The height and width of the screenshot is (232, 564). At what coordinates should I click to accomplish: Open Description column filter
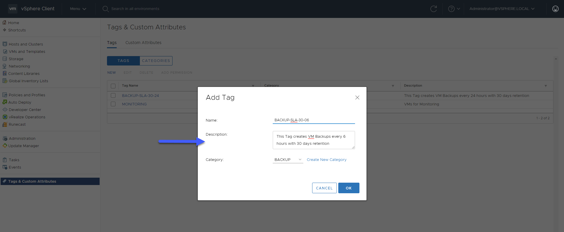pyautogui.click(x=546, y=86)
